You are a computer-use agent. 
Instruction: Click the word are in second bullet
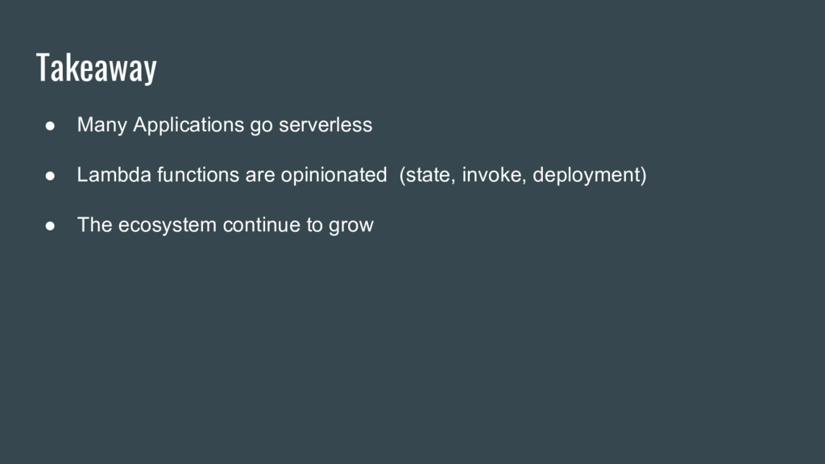click(260, 176)
